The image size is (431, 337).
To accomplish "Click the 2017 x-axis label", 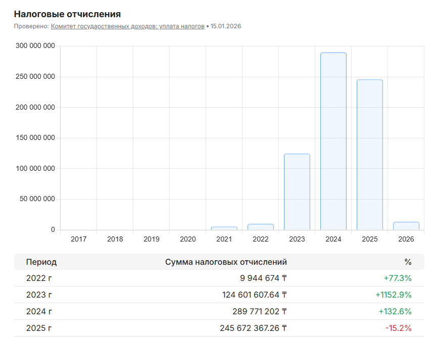I will pos(79,239).
